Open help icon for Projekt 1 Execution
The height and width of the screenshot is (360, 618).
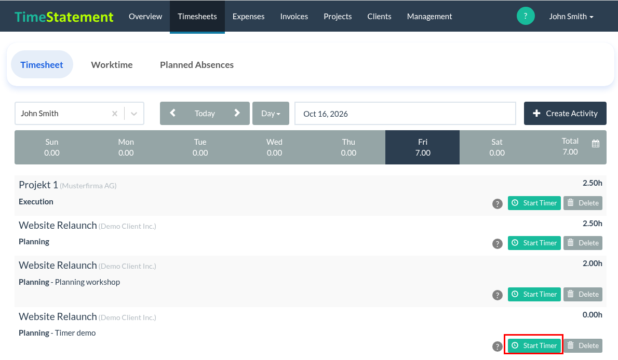[x=498, y=204]
